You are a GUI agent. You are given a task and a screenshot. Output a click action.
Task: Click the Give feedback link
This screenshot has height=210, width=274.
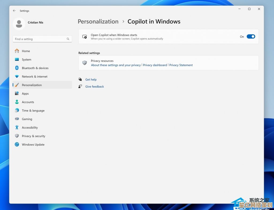(x=94, y=87)
